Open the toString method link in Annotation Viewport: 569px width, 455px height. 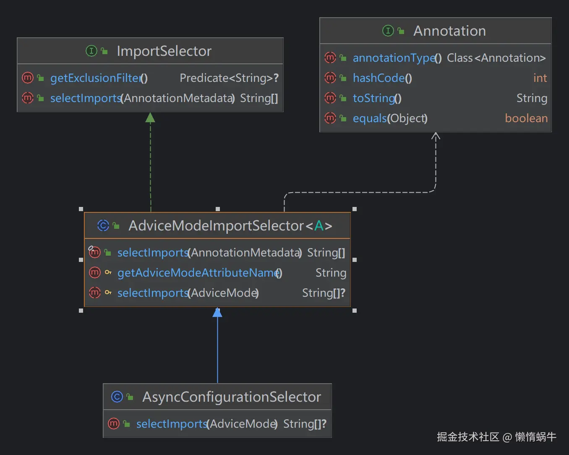point(373,98)
